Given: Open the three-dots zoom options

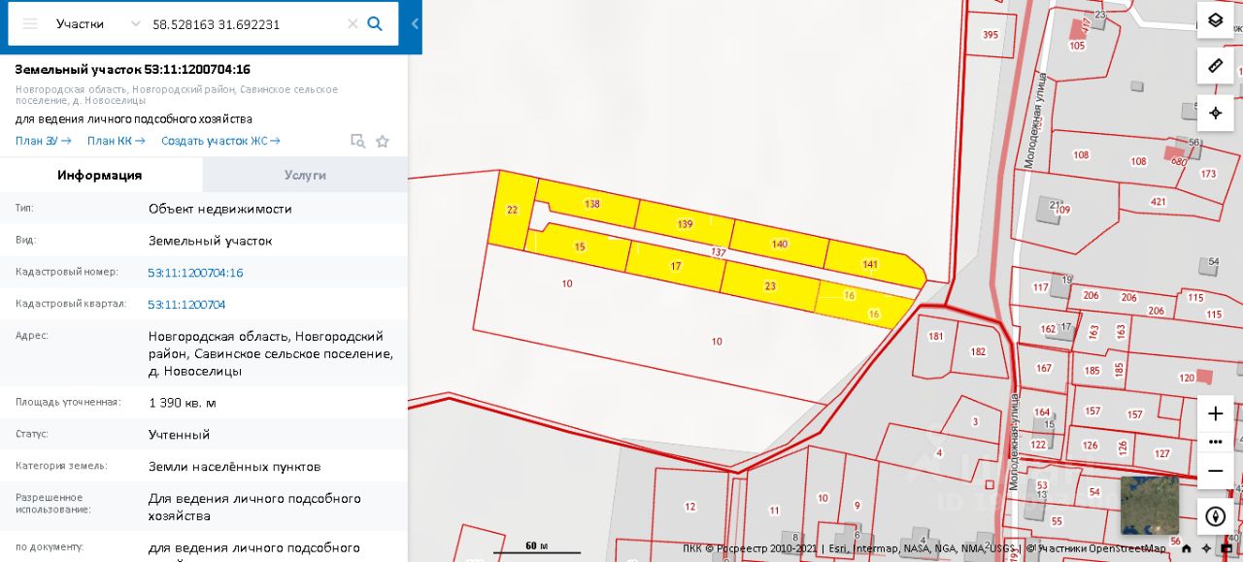Looking at the screenshot, I should (x=1215, y=442).
